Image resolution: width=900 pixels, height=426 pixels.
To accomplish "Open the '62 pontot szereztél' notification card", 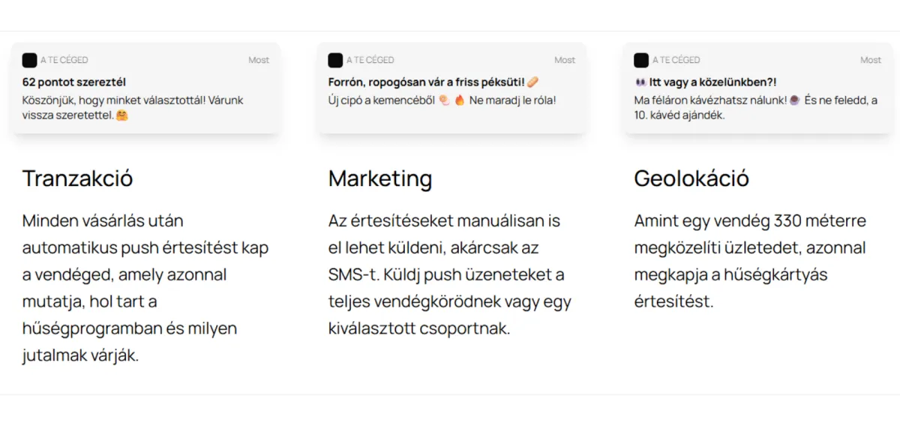I will pos(146,88).
